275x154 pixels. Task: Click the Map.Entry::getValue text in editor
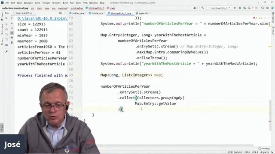(155, 104)
